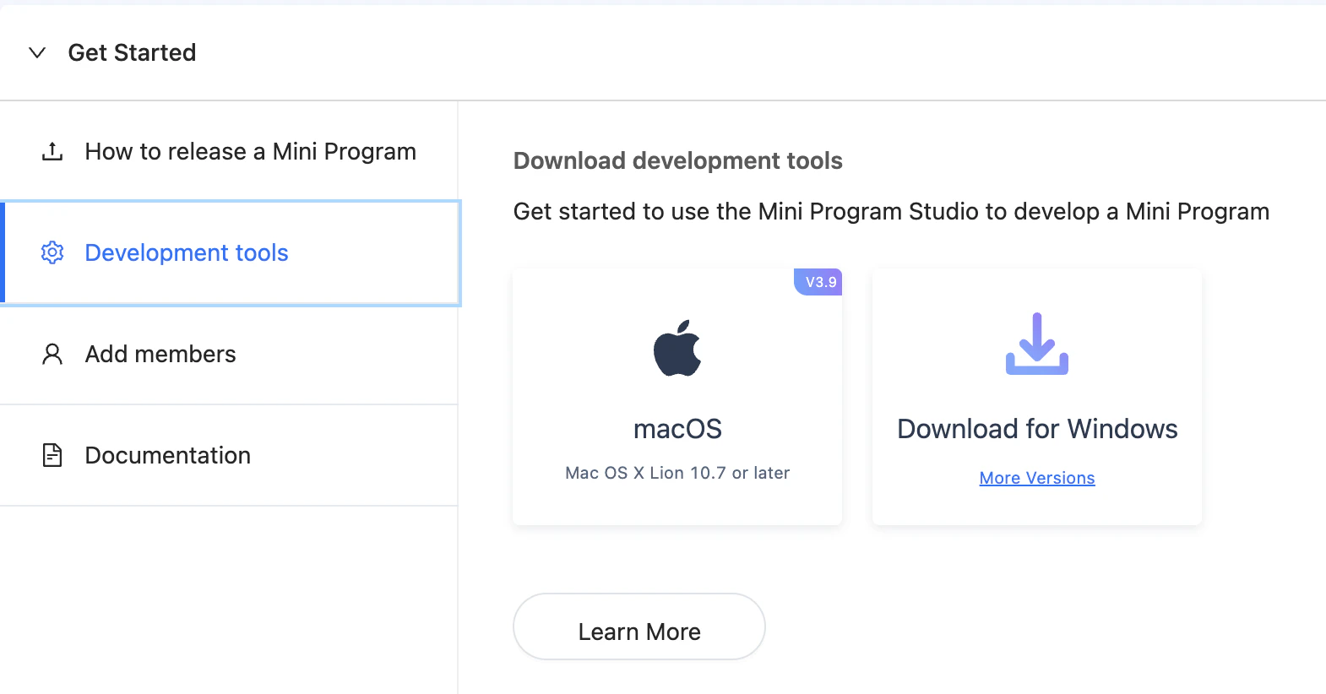1326x694 pixels.
Task: Click the Add members person icon
Action: click(x=52, y=354)
